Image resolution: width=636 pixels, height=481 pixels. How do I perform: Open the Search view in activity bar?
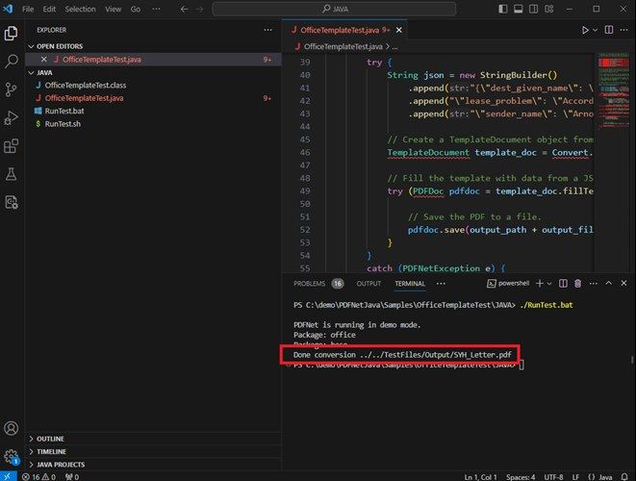(12, 61)
